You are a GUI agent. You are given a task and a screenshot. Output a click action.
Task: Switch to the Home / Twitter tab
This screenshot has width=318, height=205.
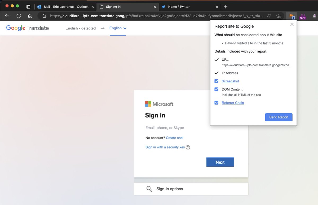pyautogui.click(x=190, y=7)
